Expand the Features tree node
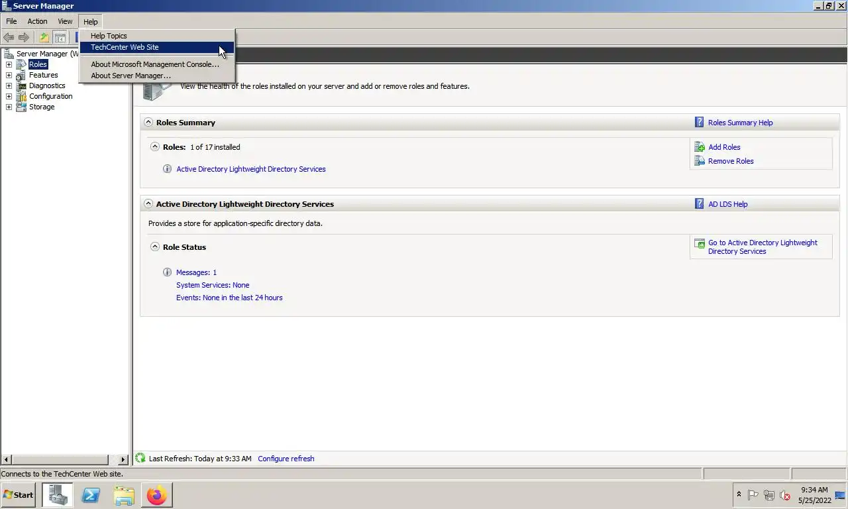 coord(9,75)
